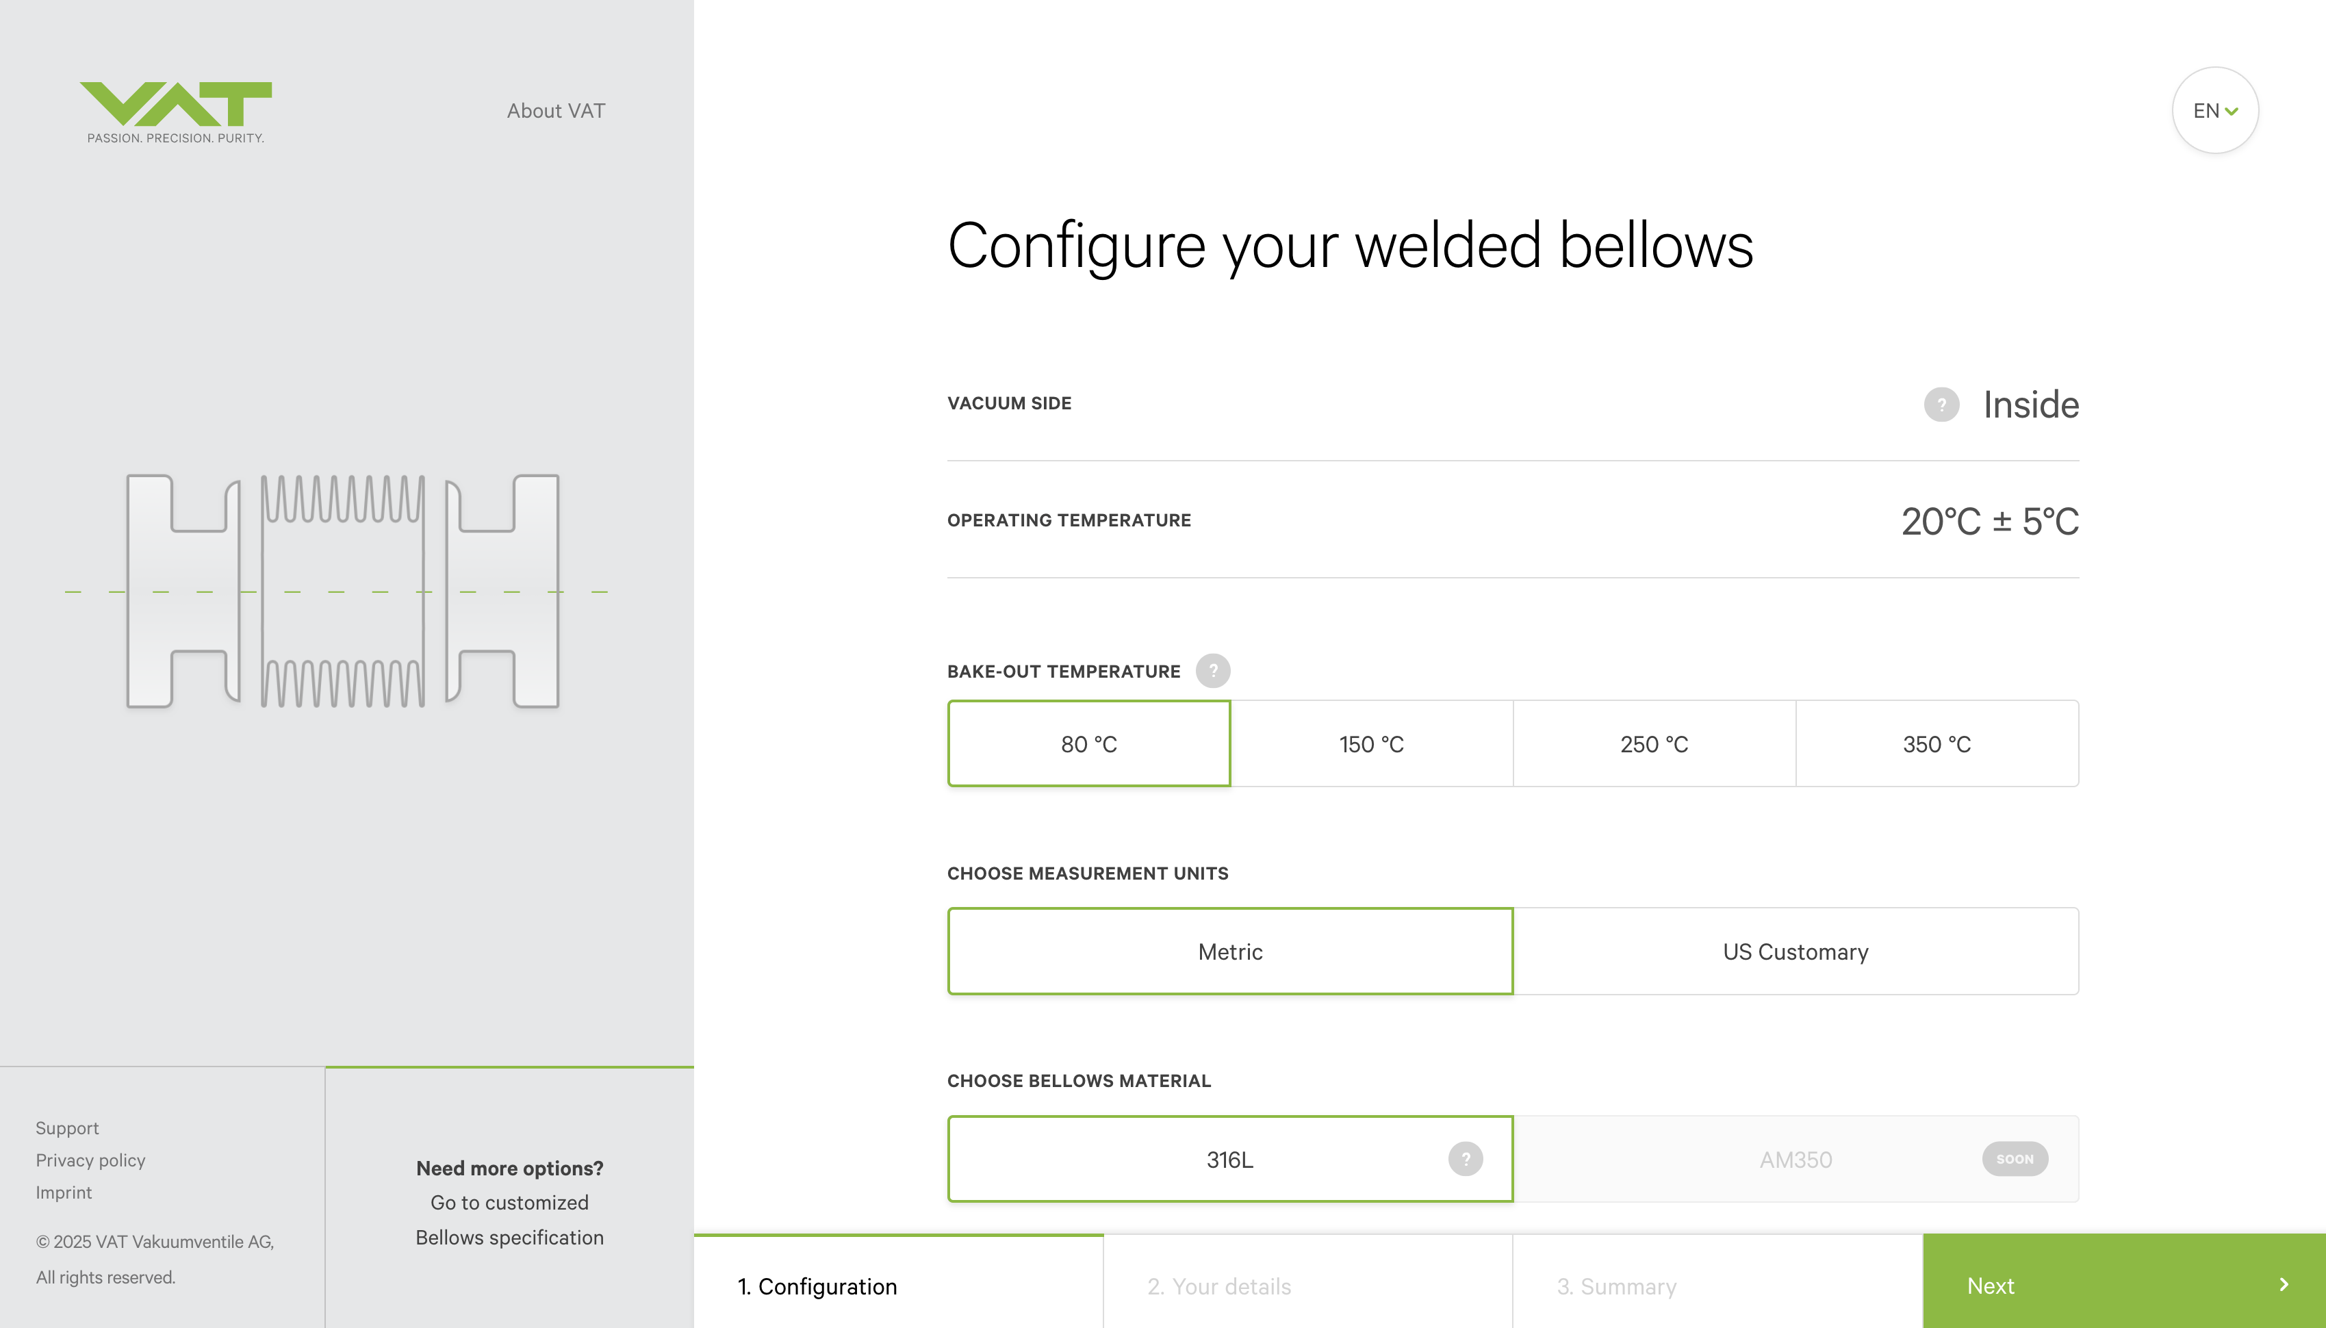
Task: Open the Privacy policy link
Action: click(x=90, y=1160)
